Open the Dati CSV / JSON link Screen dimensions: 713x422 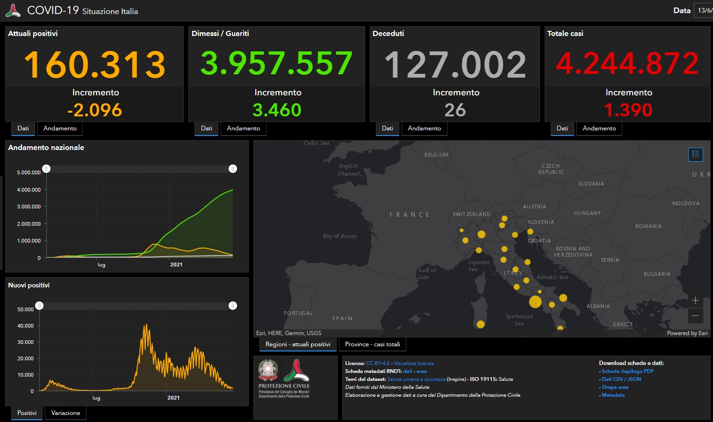coord(621,379)
